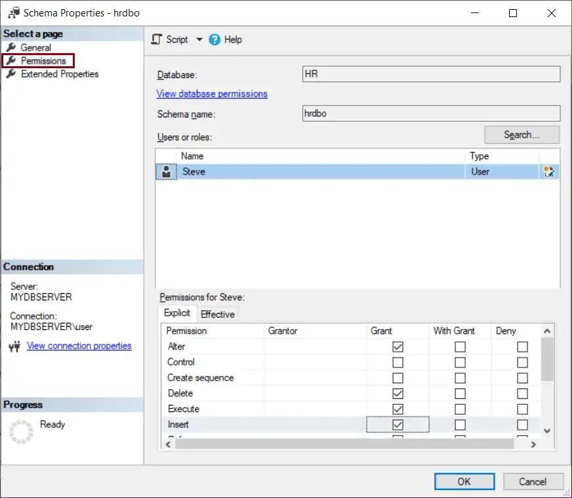Click the properties icon at end of Steve's row
The image size is (572, 498).
pos(550,171)
